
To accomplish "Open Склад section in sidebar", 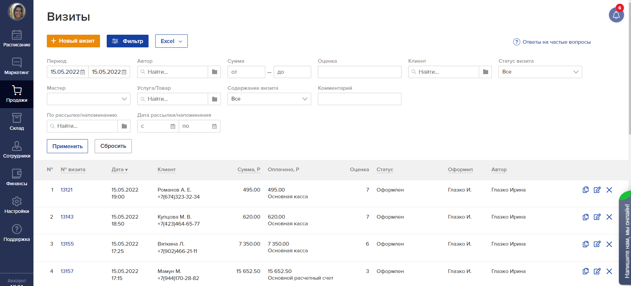I will 17,122.
